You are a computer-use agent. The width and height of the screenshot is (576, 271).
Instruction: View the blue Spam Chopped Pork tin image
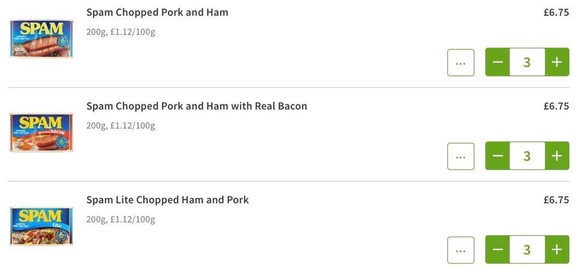(x=41, y=38)
